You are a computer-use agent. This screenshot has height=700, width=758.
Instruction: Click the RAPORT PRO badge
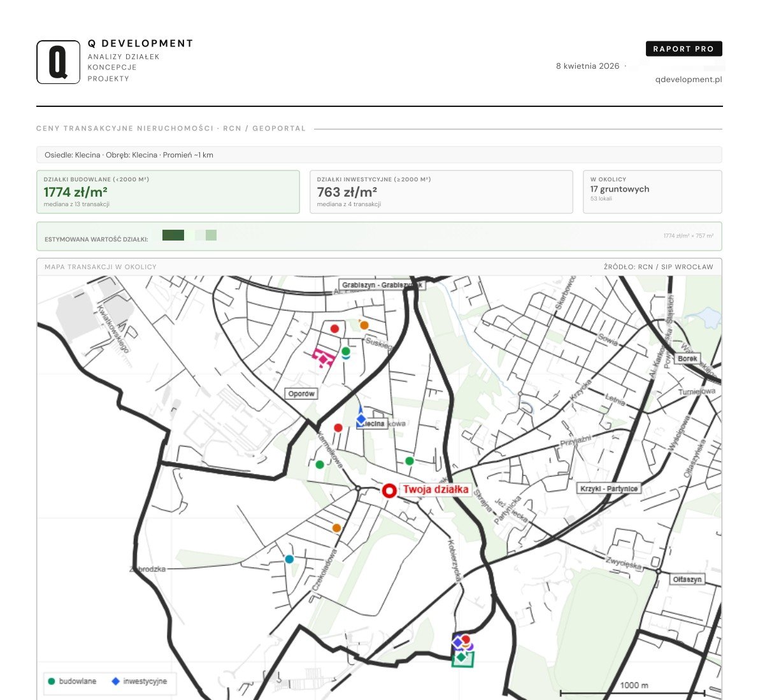(x=683, y=49)
